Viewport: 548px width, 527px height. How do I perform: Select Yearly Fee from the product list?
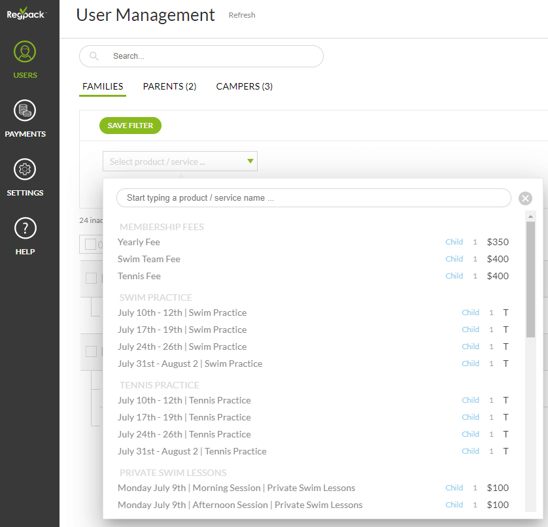point(139,242)
